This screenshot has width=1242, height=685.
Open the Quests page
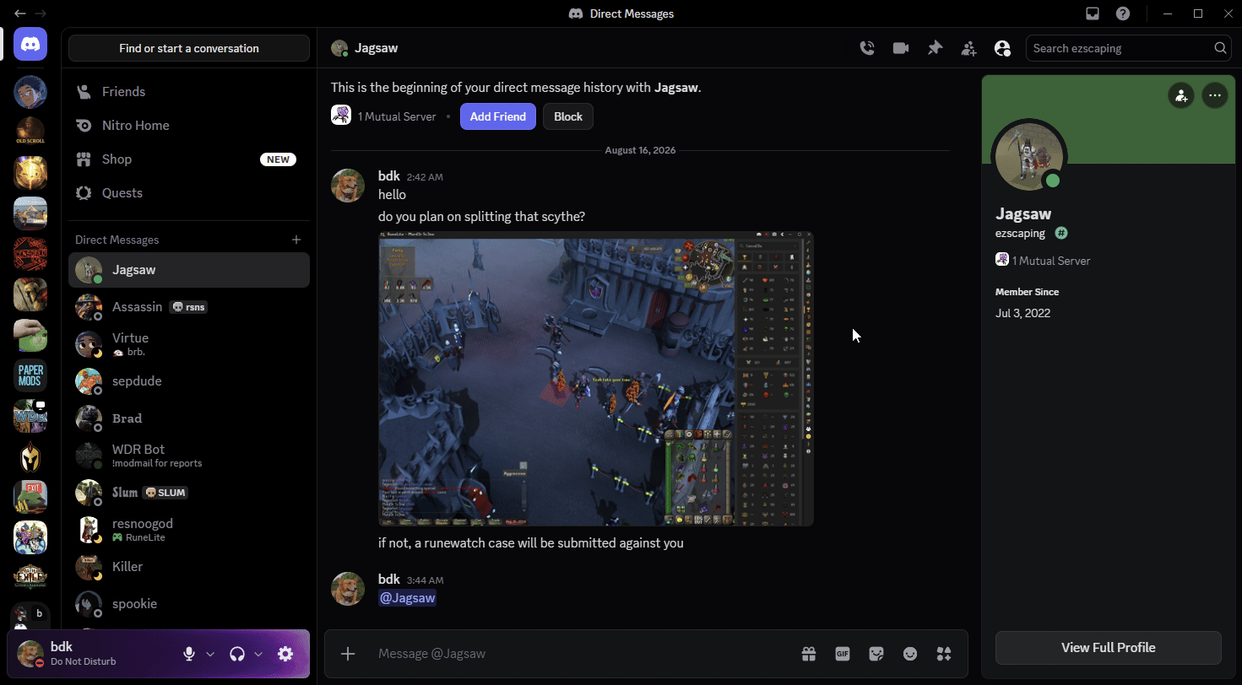tap(189, 192)
